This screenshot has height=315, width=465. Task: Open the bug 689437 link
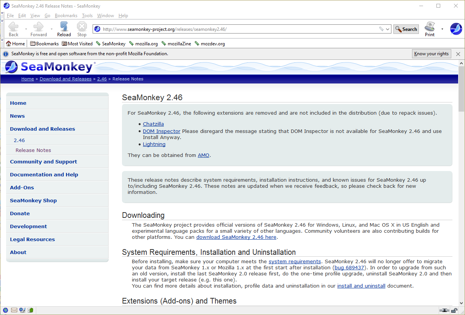click(349, 267)
